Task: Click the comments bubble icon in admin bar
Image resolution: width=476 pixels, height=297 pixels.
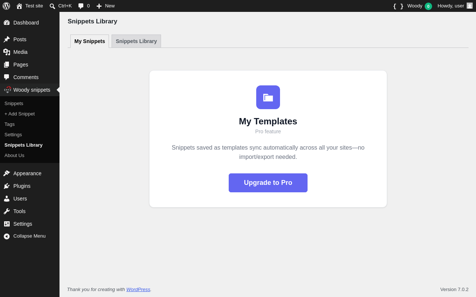Action: point(81,6)
